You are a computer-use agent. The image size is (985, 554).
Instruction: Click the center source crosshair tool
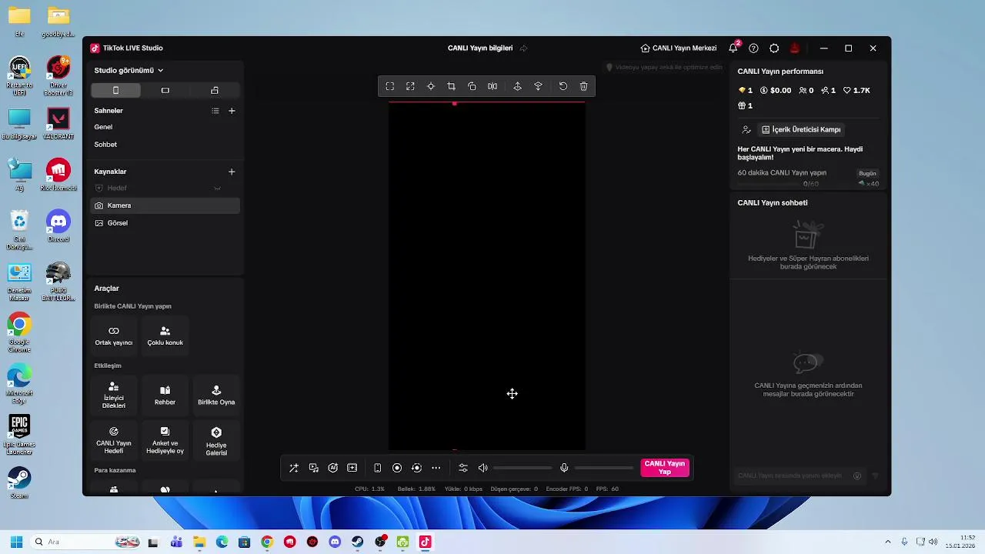(x=431, y=86)
